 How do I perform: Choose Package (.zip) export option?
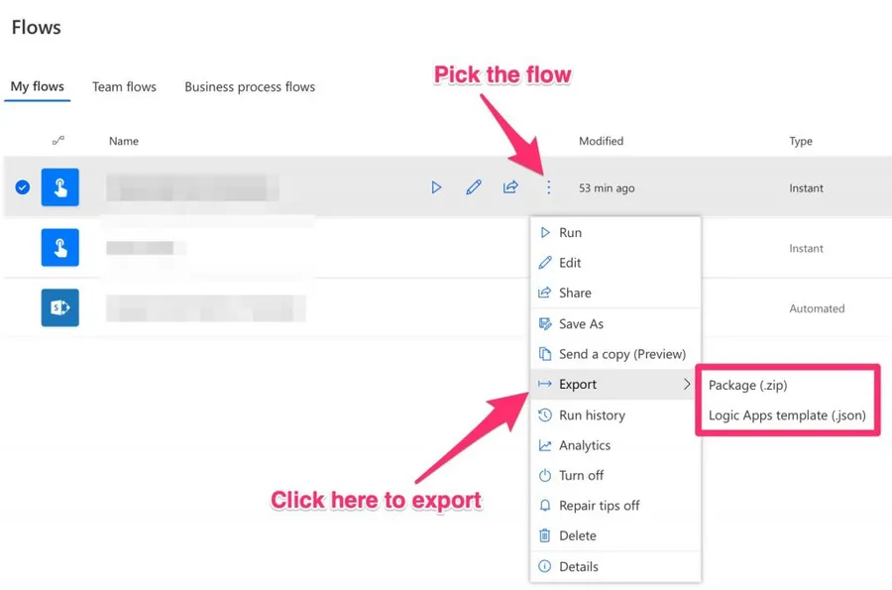click(747, 385)
